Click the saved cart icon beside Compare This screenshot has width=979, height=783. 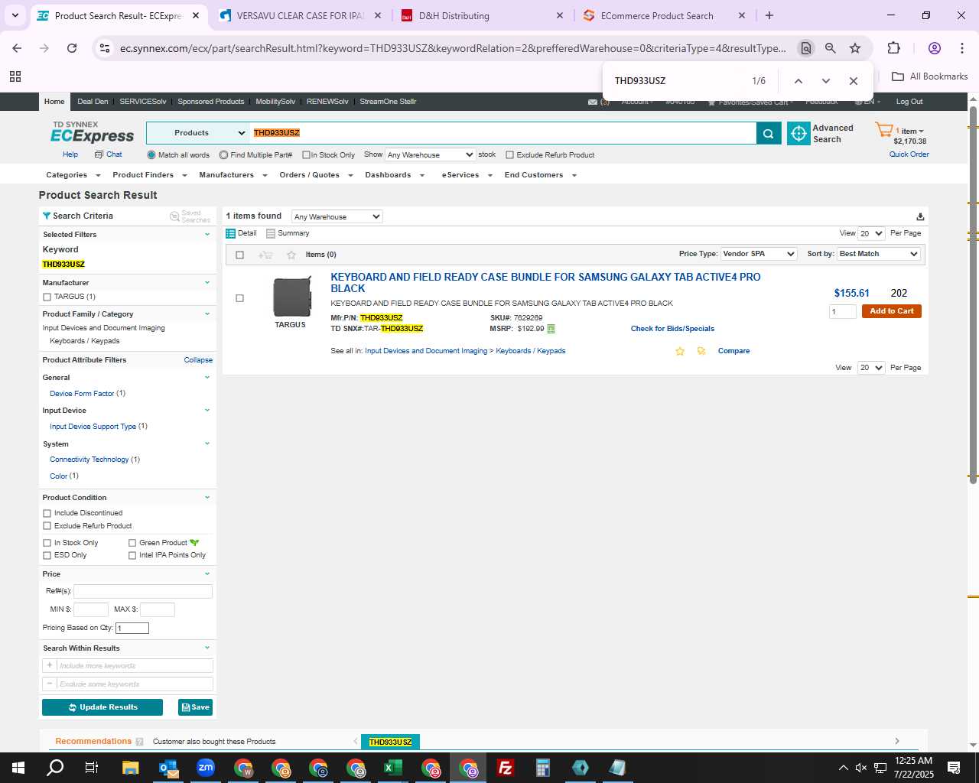(x=701, y=351)
